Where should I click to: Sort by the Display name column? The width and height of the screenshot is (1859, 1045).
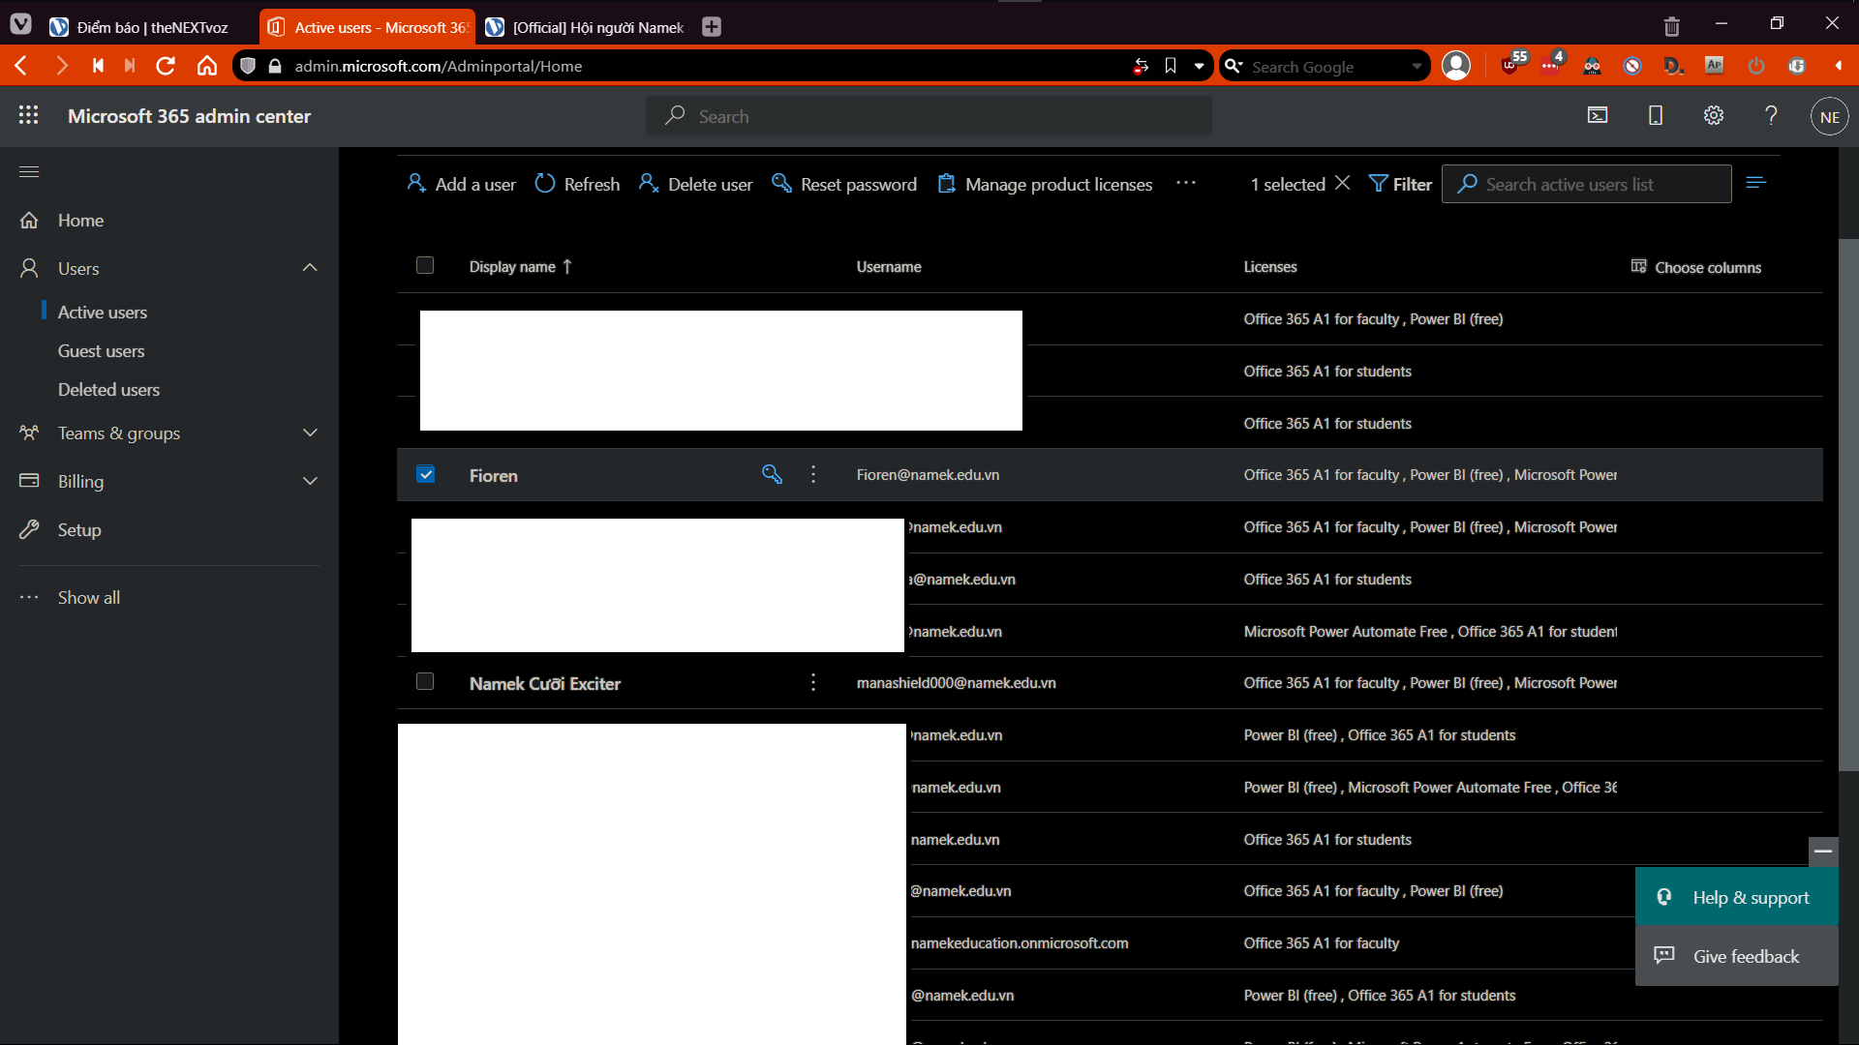(x=521, y=266)
